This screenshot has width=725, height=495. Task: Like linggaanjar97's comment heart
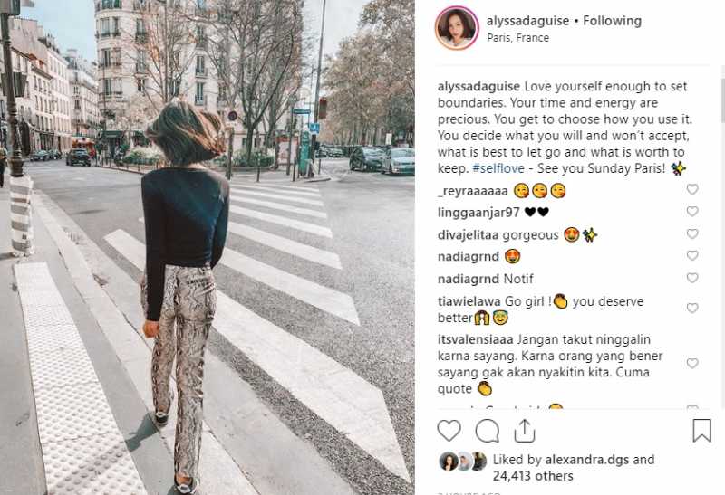(692, 212)
